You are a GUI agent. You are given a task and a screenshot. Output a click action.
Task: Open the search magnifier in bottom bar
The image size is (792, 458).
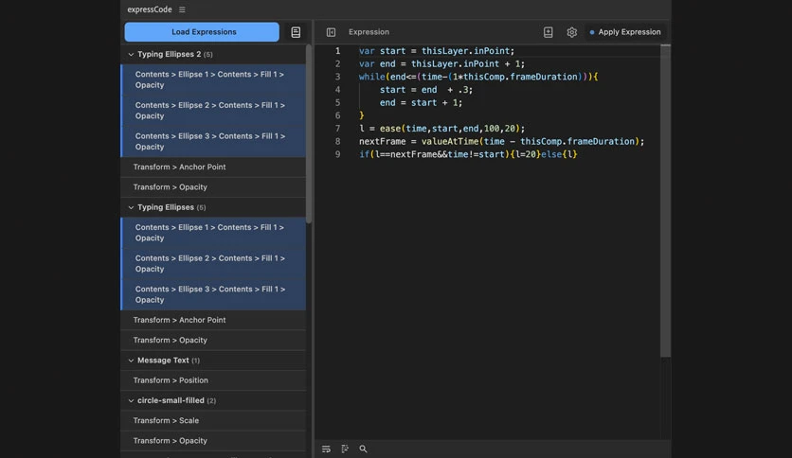[363, 449]
